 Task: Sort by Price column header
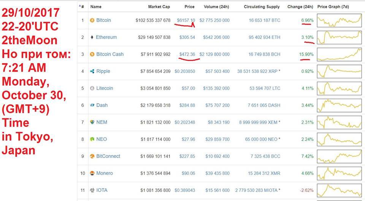[x=189, y=7]
